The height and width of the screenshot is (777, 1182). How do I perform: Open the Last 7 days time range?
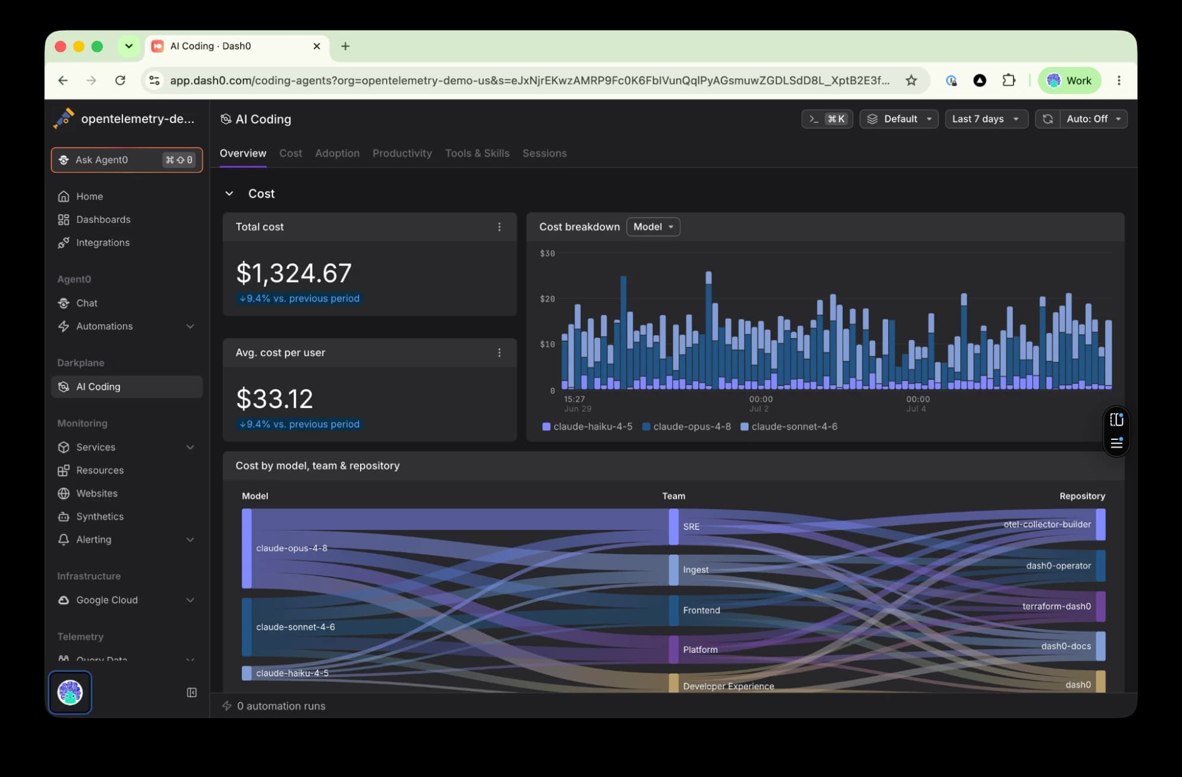(x=986, y=119)
